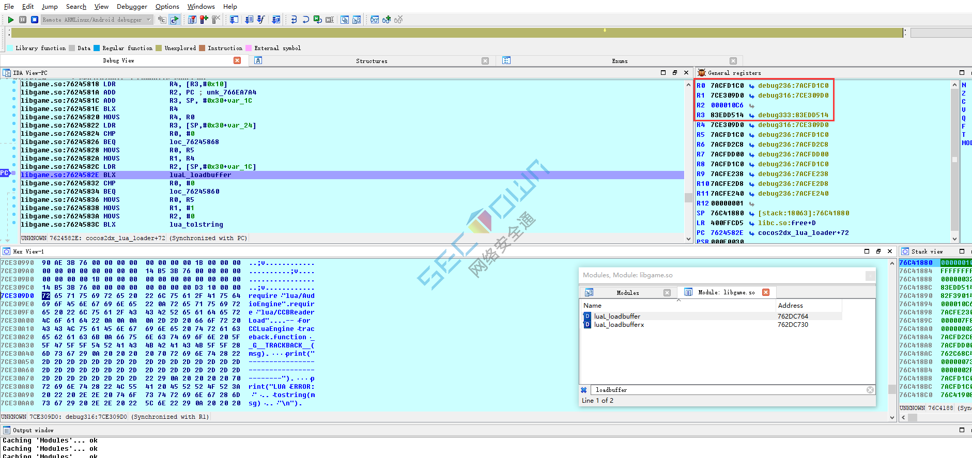The image size is (972, 458).
Task: Switch to the Modules tab
Action: [x=628, y=293]
